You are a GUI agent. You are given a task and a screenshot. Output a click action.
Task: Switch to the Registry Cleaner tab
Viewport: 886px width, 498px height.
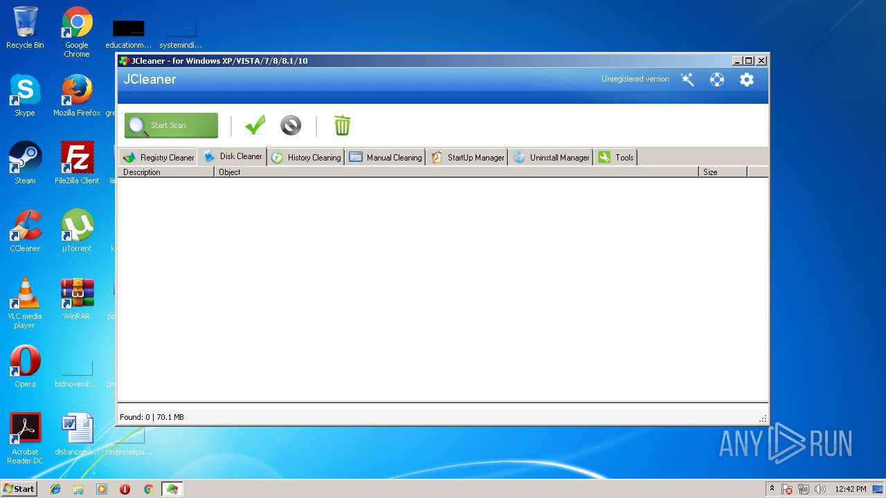[158, 157]
